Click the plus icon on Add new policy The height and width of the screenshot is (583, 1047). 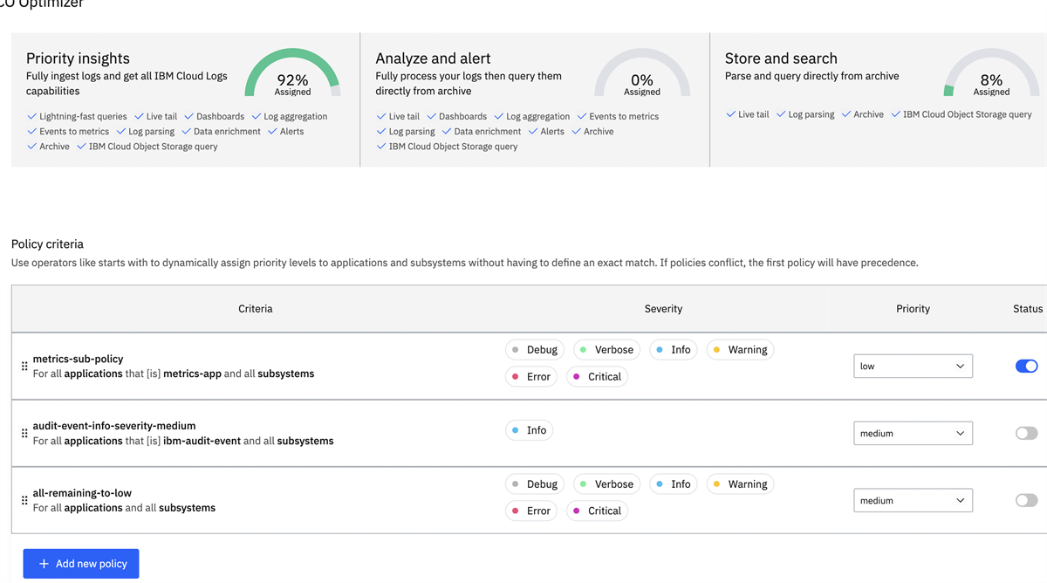click(44, 564)
